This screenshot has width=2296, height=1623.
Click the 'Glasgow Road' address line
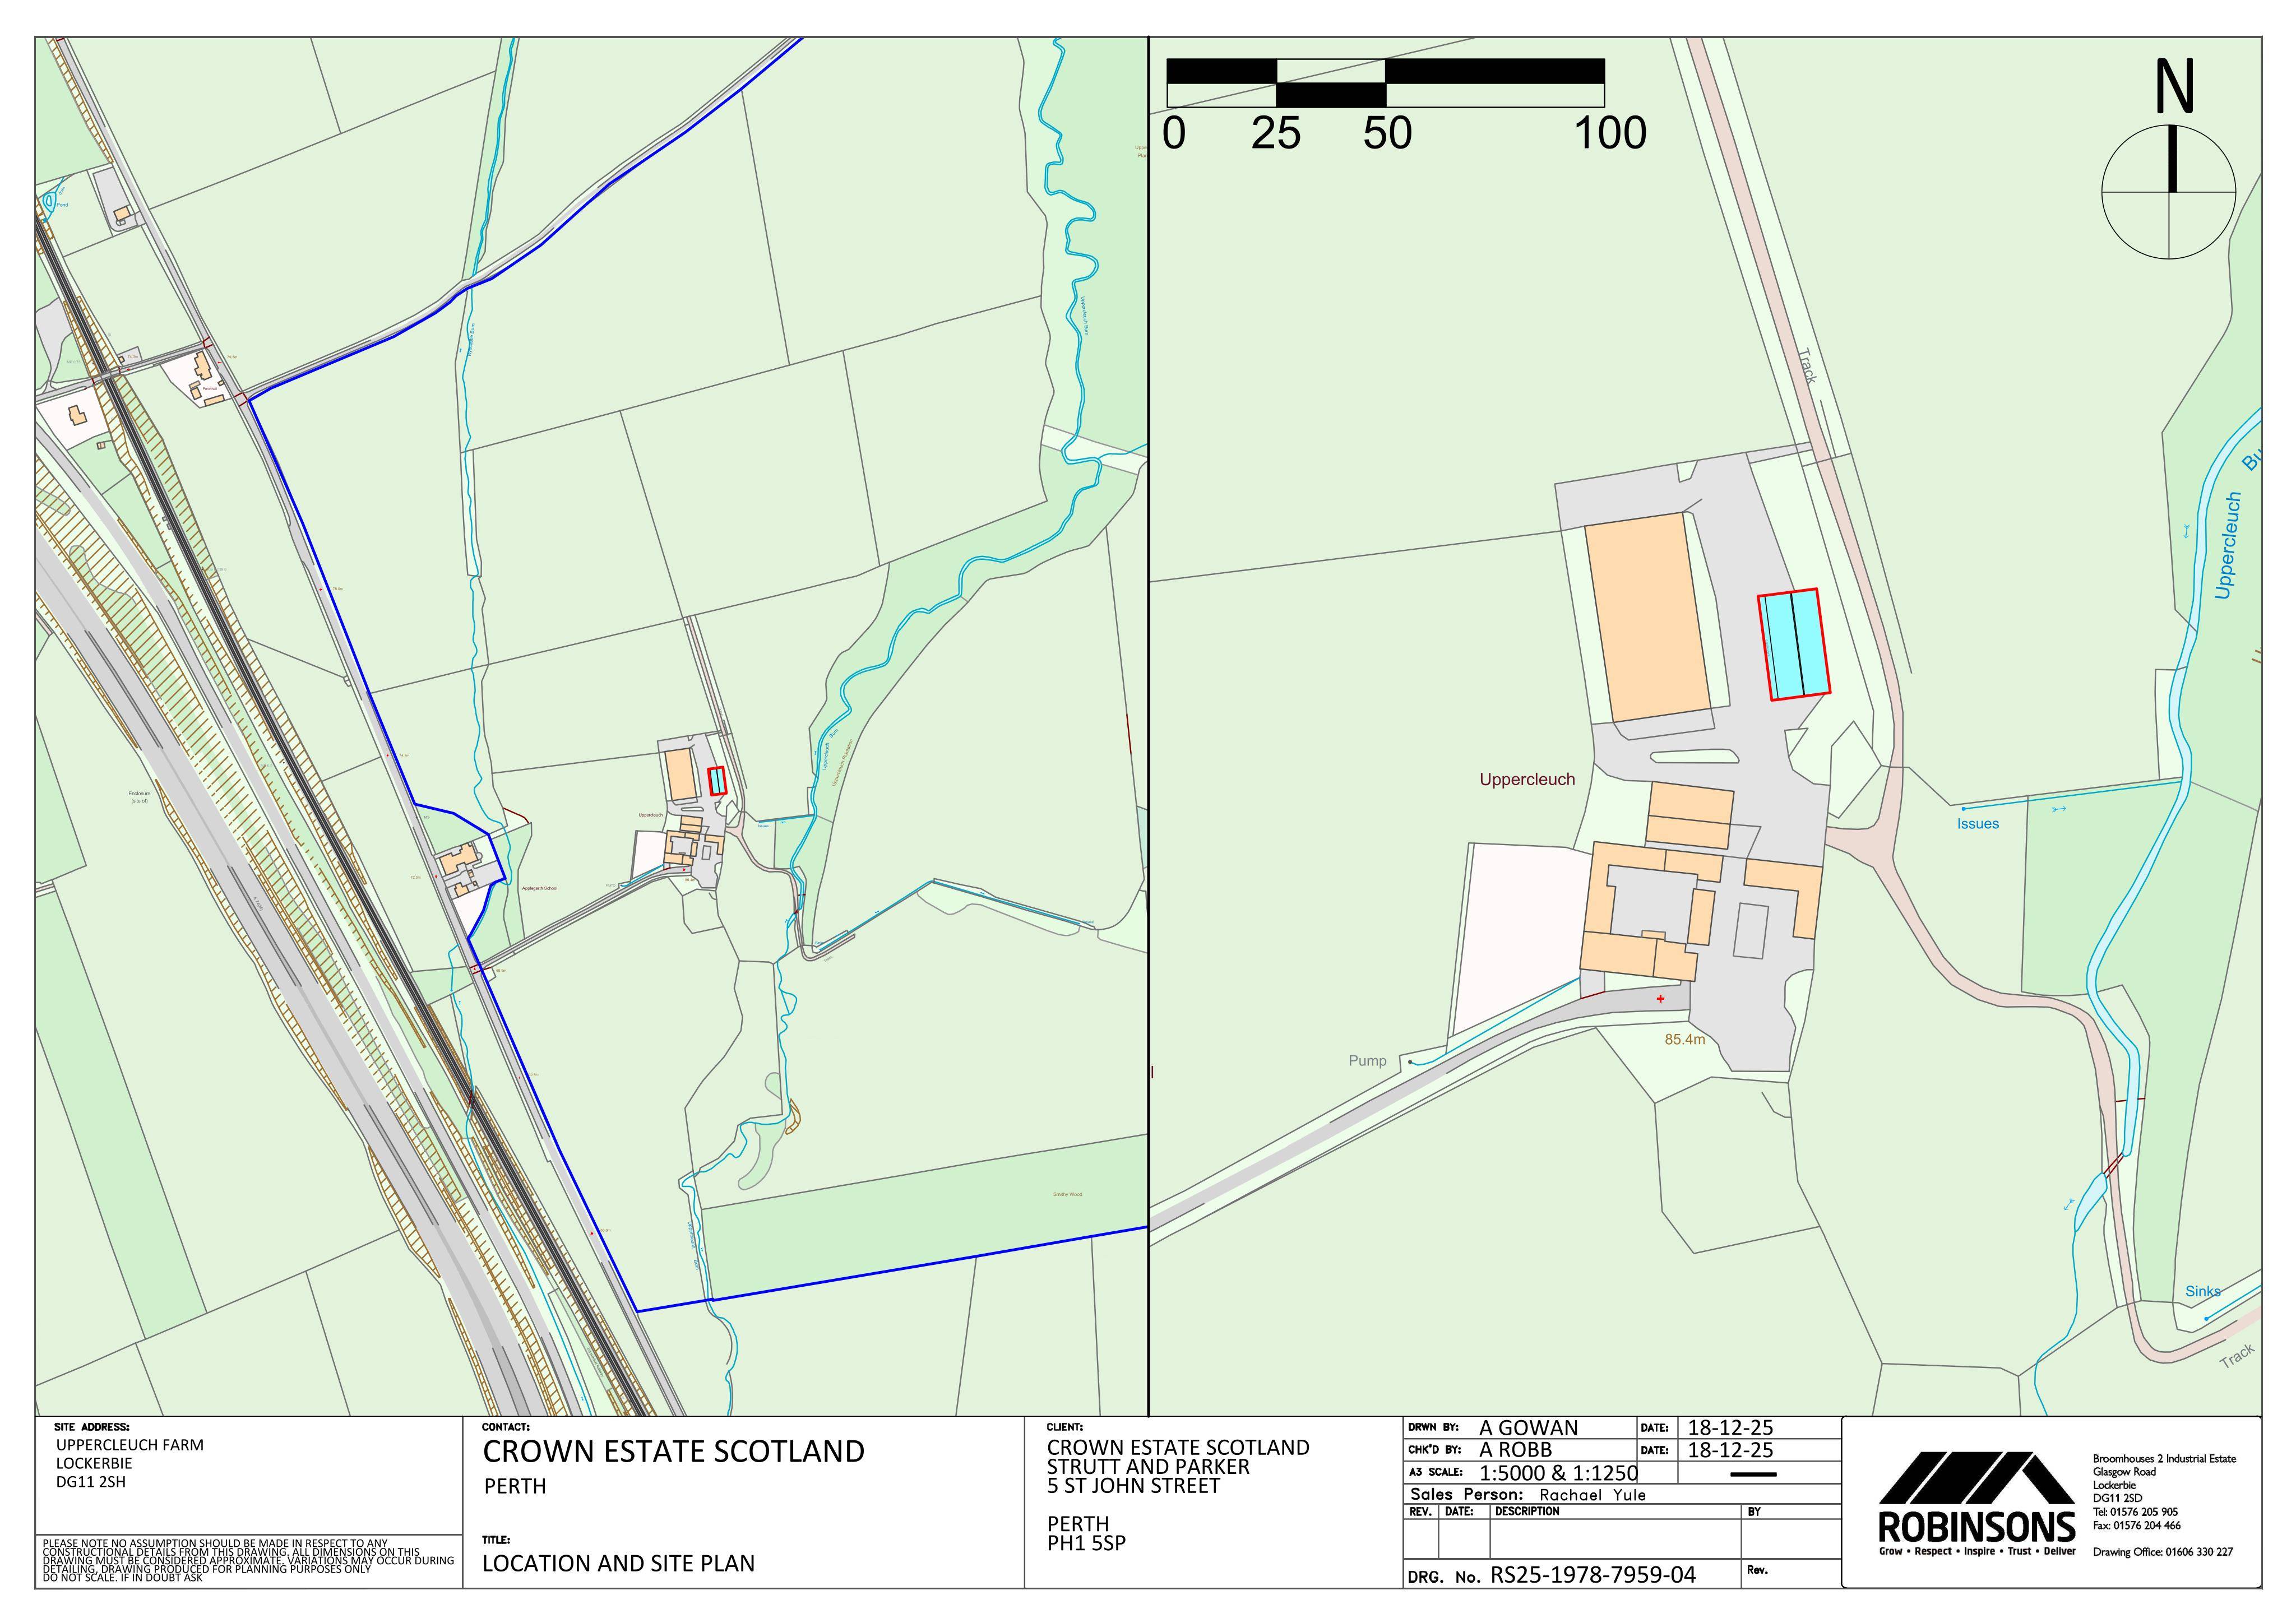2125,1472
